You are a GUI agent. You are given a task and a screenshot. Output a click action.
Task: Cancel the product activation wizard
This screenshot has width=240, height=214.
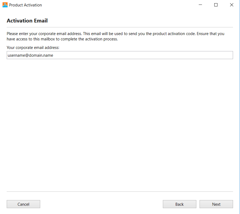[23, 204]
